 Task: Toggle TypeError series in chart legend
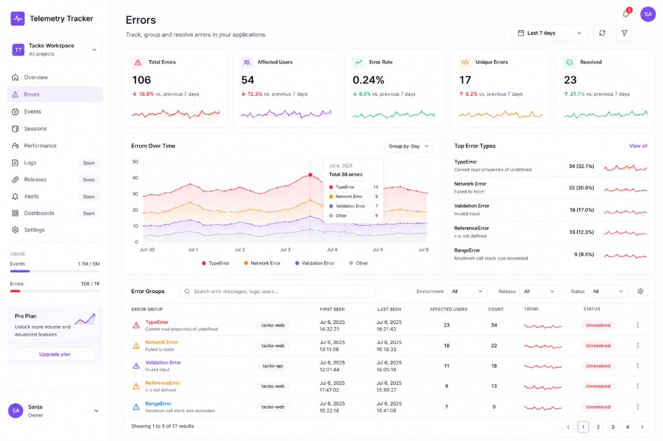point(216,263)
